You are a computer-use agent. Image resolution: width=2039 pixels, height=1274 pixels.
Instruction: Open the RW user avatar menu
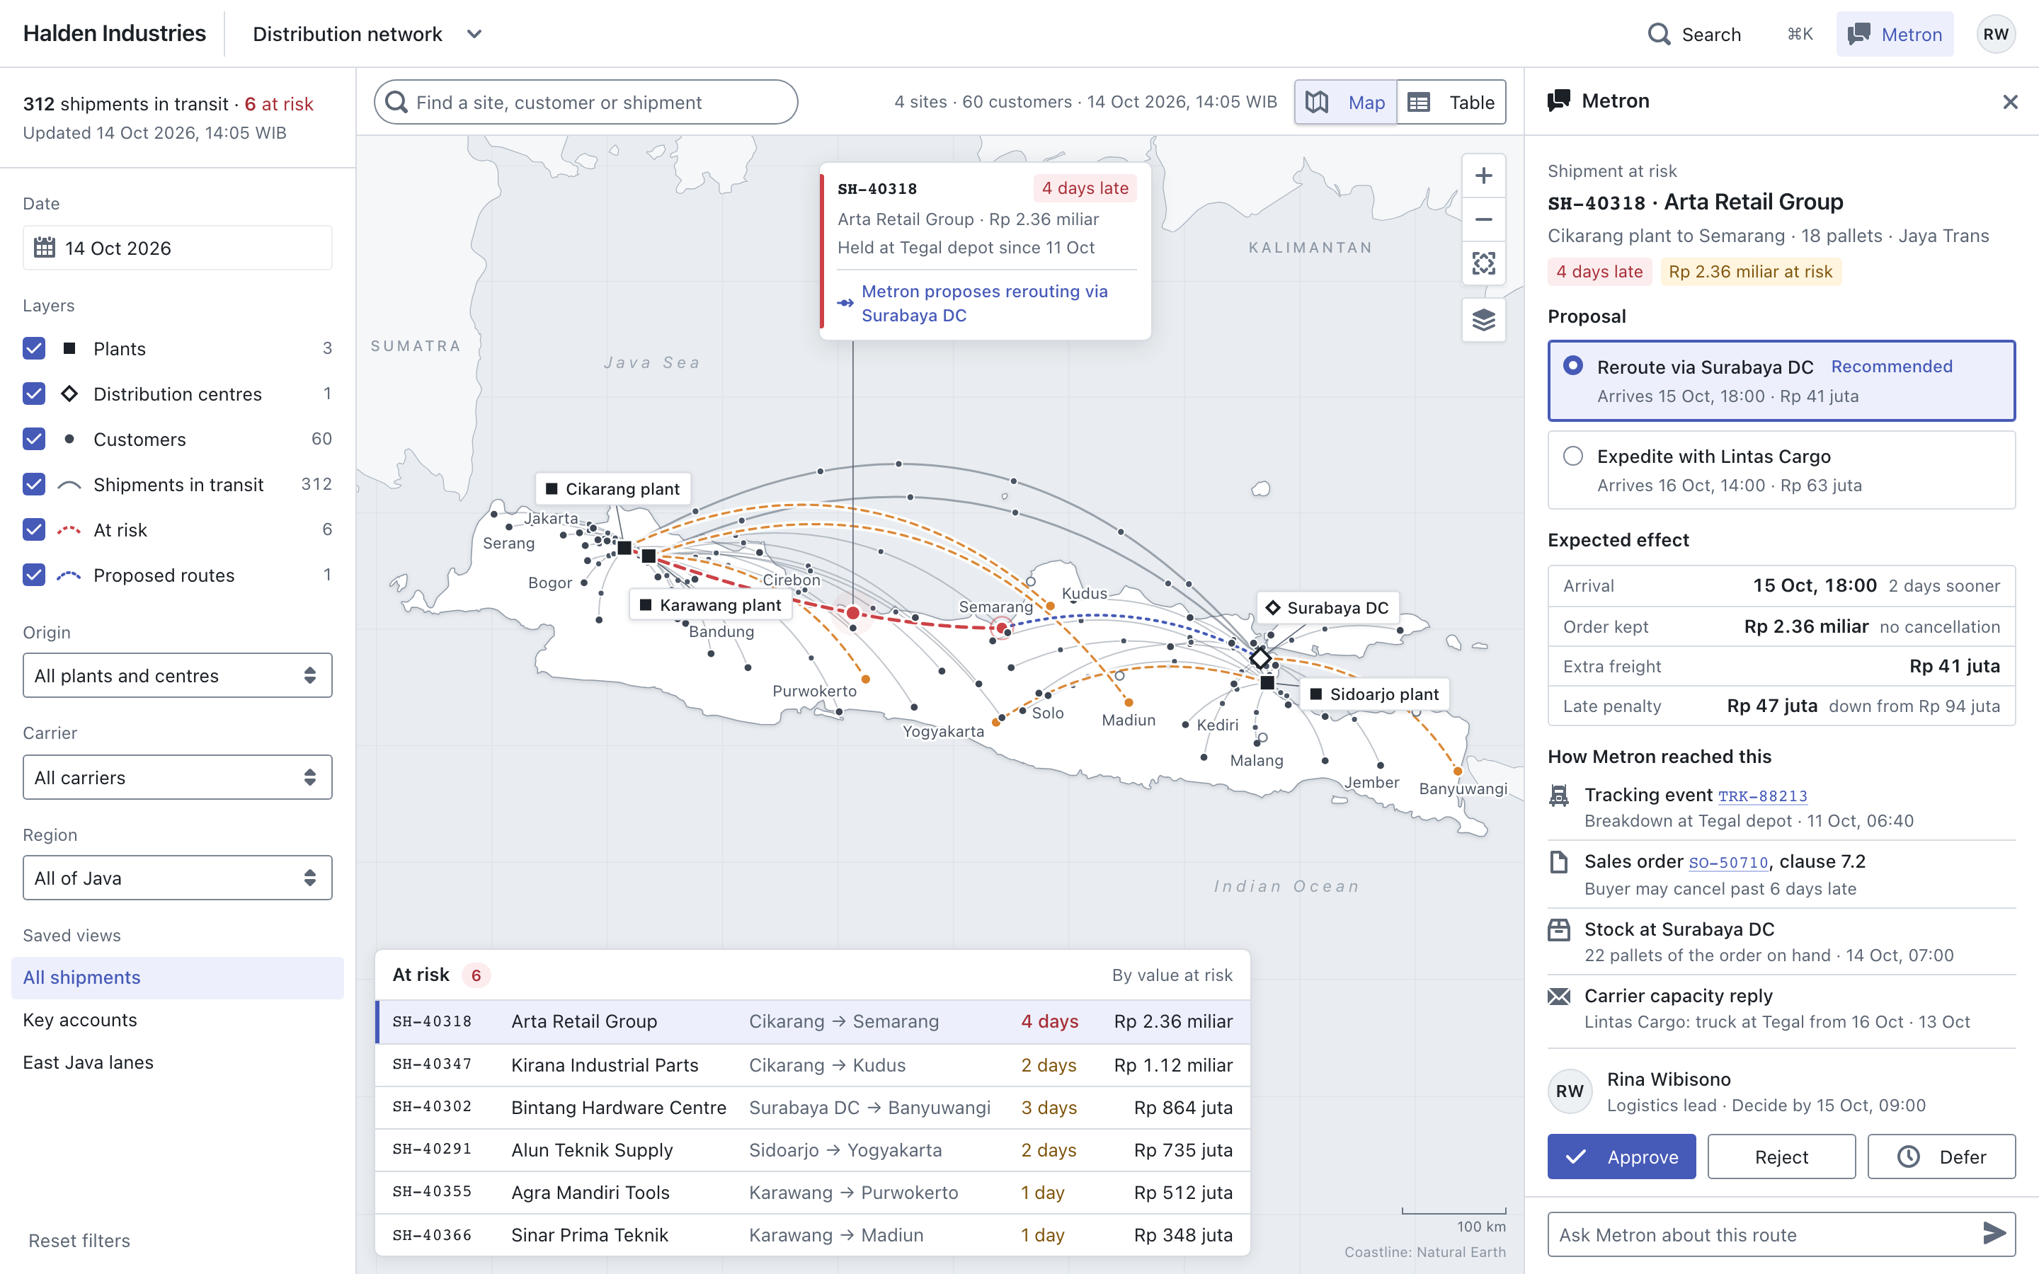(1995, 35)
